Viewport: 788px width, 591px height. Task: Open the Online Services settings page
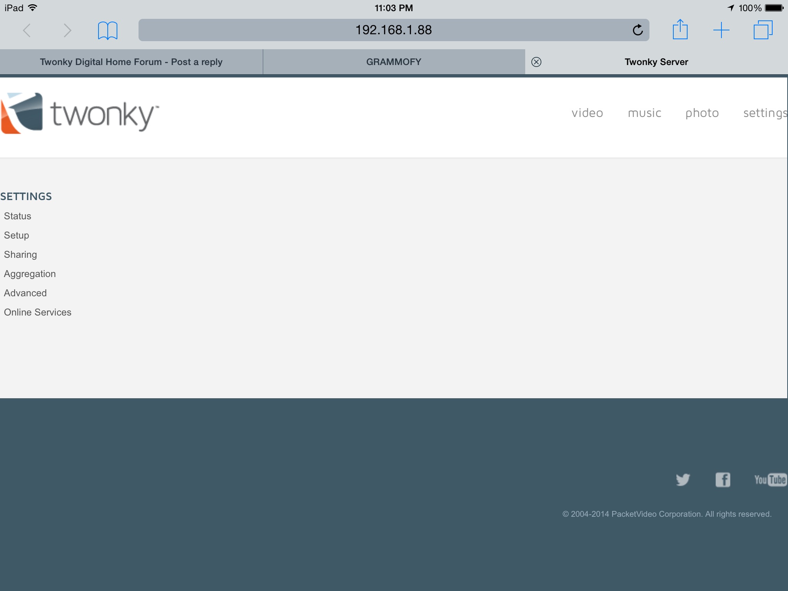(x=38, y=312)
